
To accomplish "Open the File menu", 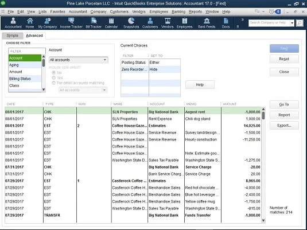I will coord(10,11).
